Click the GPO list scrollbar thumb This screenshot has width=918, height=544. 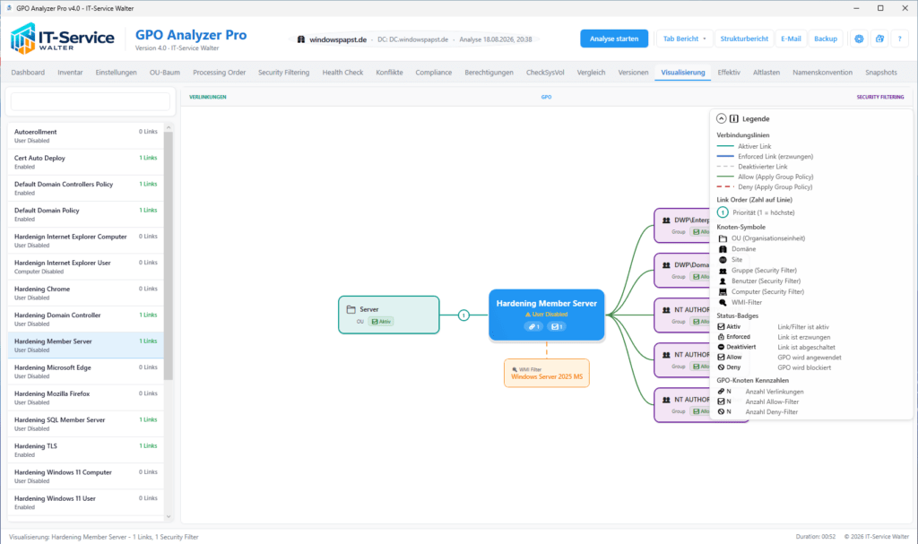(x=169, y=256)
